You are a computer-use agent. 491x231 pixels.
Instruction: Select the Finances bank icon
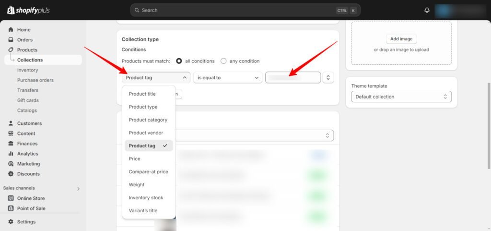[x=11, y=144]
